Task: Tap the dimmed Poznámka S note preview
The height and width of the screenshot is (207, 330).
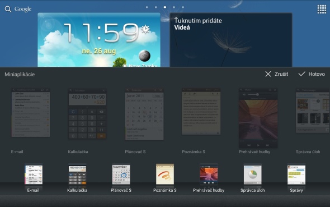Action: pos(201,112)
